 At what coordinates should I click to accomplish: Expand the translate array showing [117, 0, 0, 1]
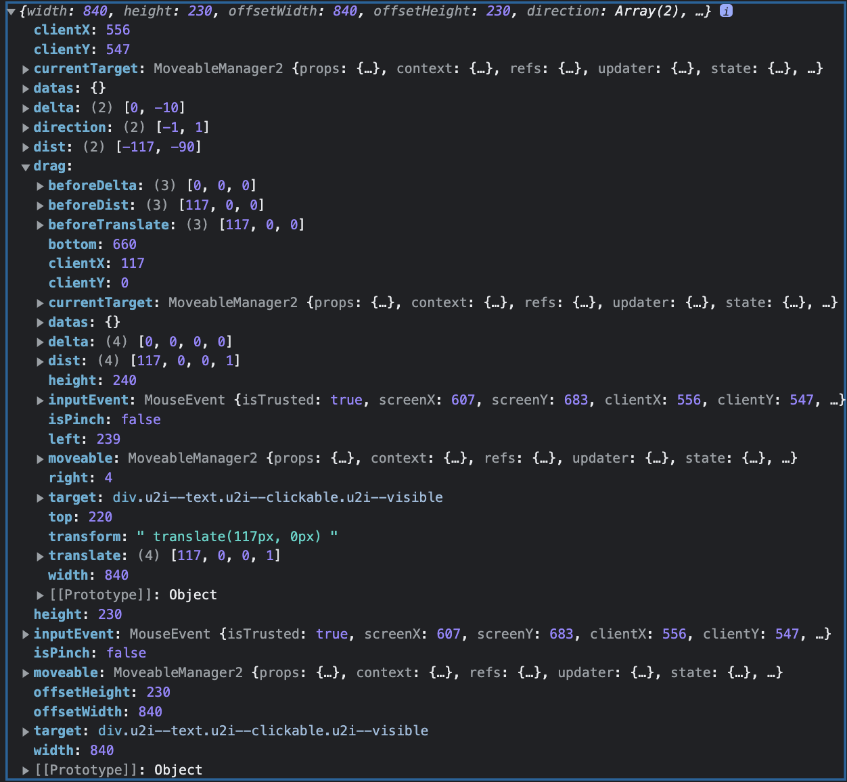tap(40, 555)
